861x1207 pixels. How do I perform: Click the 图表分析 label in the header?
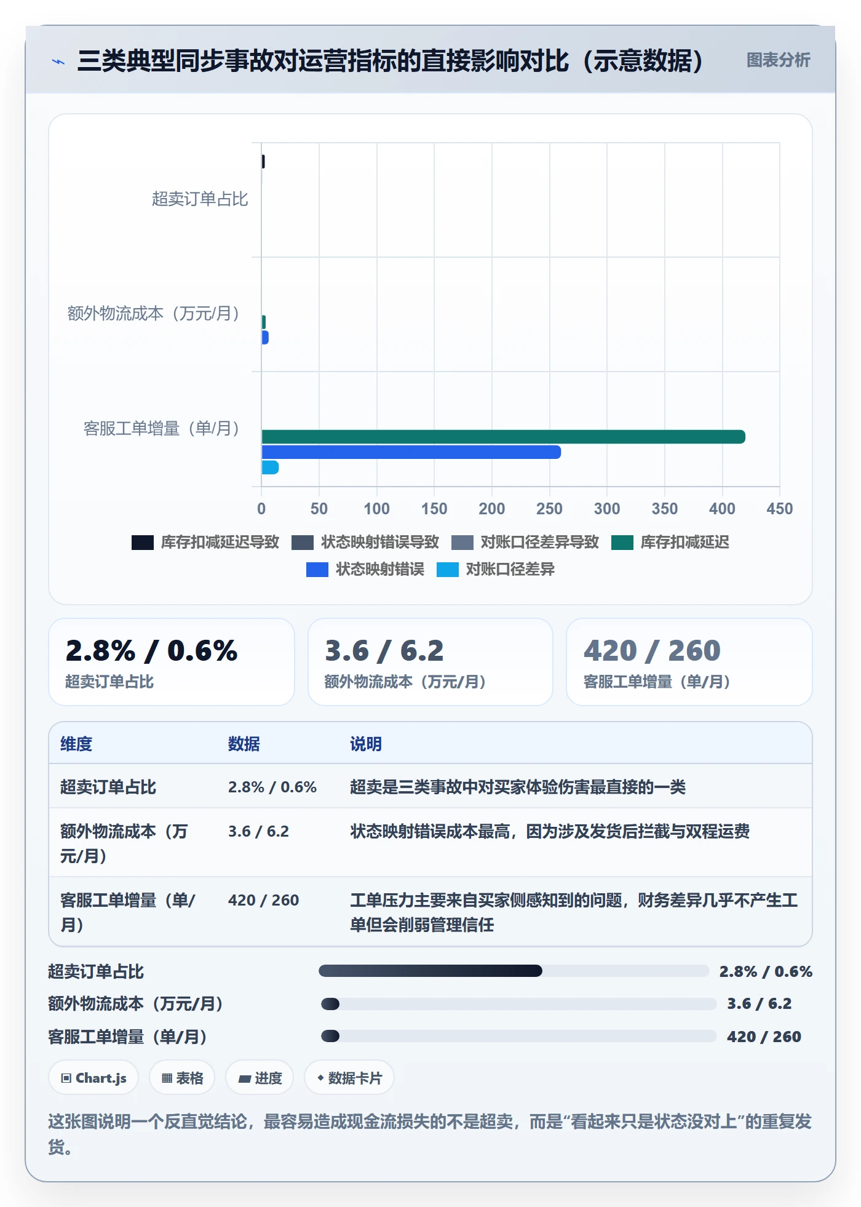tap(778, 60)
